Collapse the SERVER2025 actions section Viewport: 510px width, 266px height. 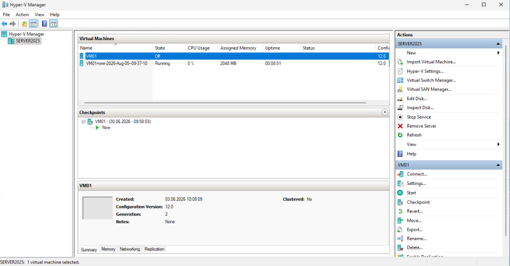pos(498,43)
